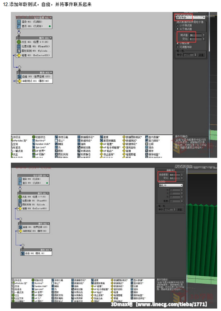Select 显示 001 operator icon in first screenshot
The height and width of the screenshot is (311, 221).
click(x=19, y=26)
